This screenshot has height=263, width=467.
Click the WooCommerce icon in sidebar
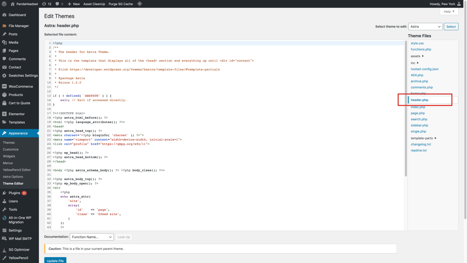coord(4,87)
